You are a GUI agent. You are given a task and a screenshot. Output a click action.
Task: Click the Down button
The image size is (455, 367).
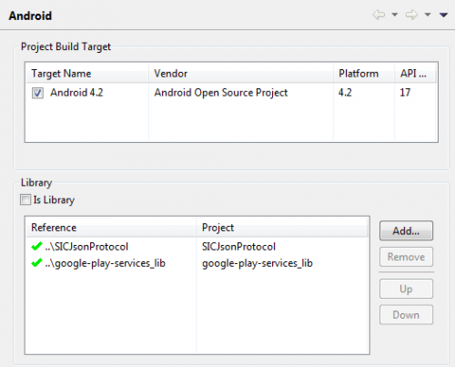(x=406, y=315)
